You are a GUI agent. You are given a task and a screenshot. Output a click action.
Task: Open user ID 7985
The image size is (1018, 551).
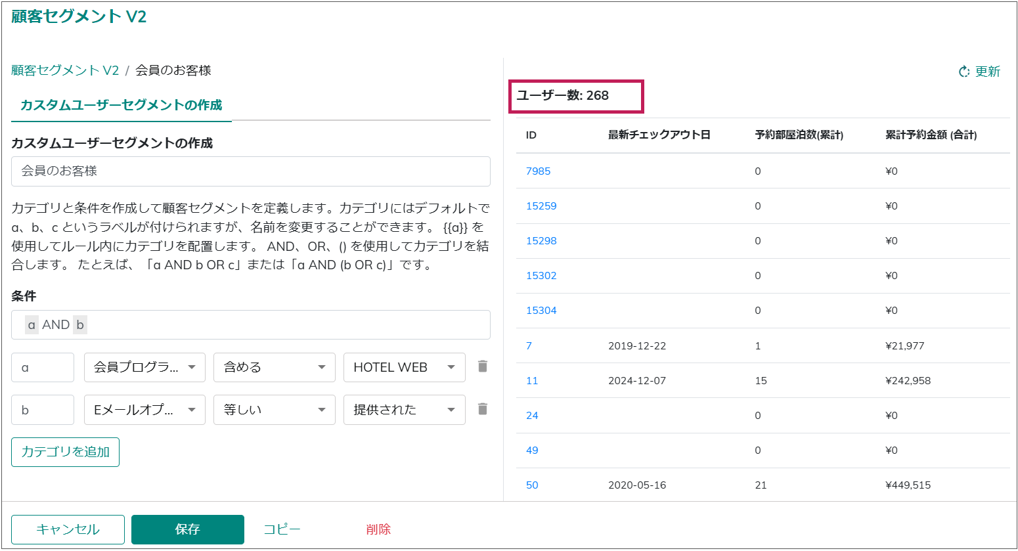tap(538, 171)
